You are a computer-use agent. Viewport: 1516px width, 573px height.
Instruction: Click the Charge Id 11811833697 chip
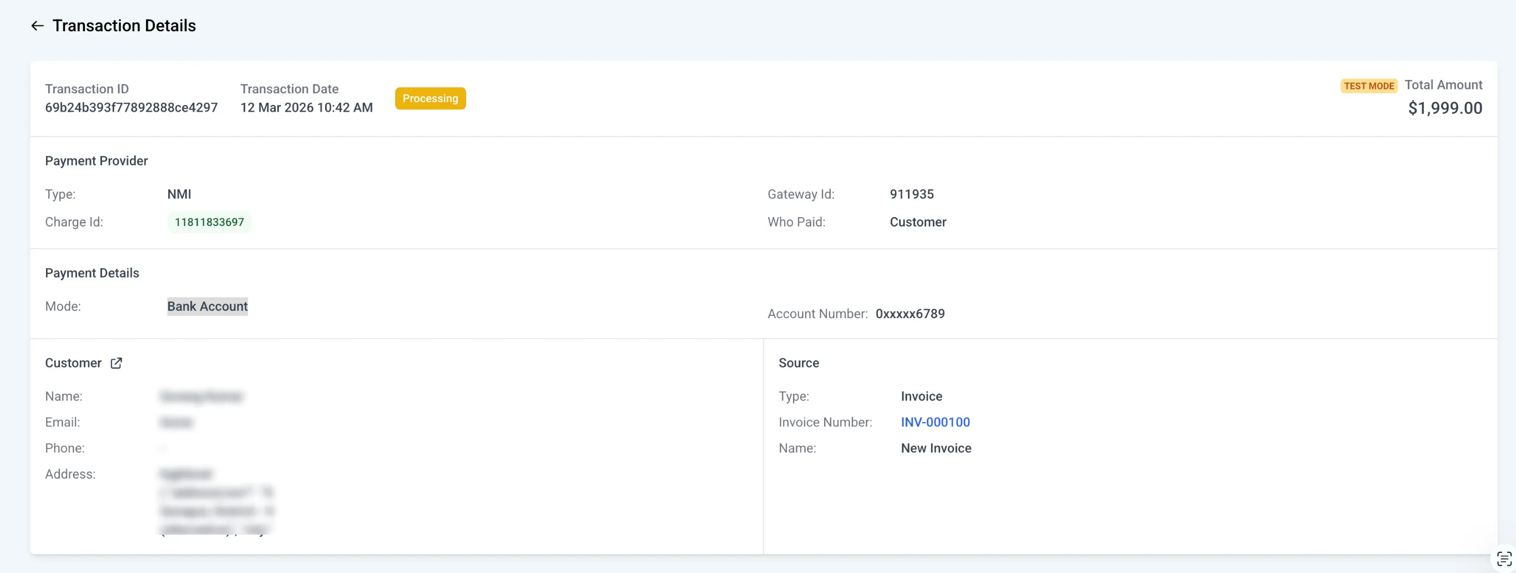[x=209, y=222]
